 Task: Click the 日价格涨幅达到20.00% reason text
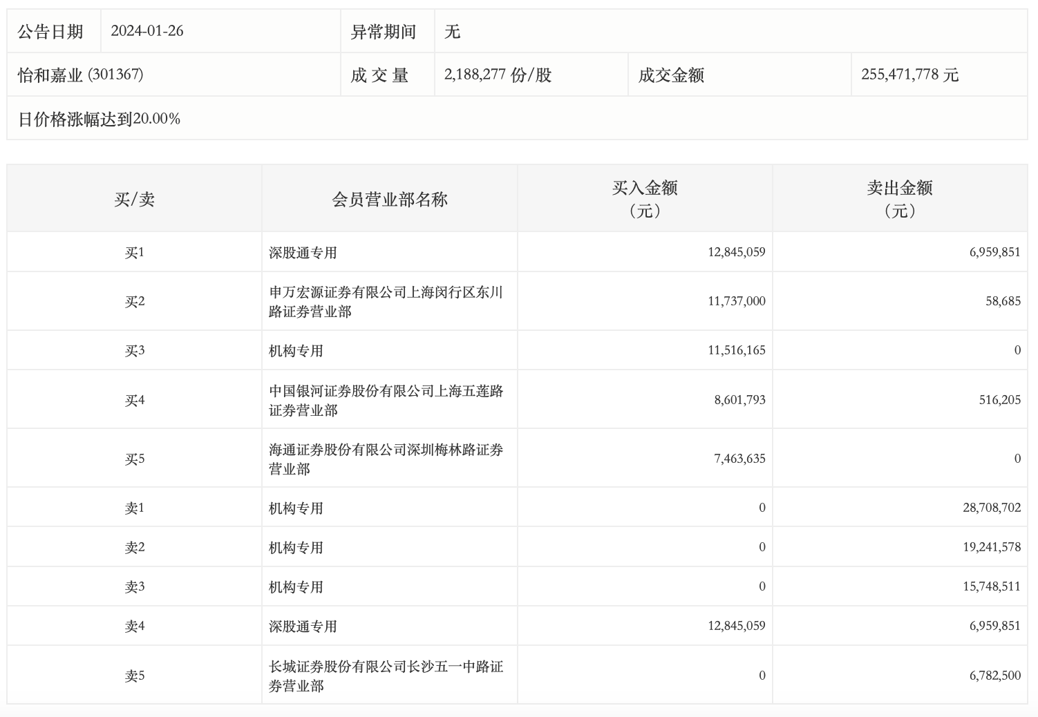100,119
